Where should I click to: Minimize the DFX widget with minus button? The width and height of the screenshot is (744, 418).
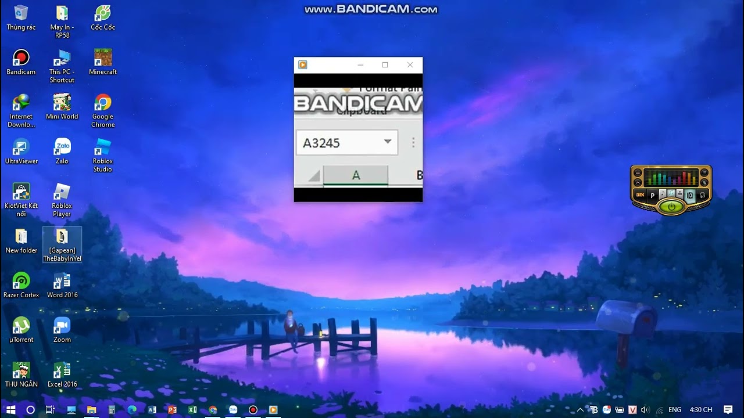coord(638,173)
